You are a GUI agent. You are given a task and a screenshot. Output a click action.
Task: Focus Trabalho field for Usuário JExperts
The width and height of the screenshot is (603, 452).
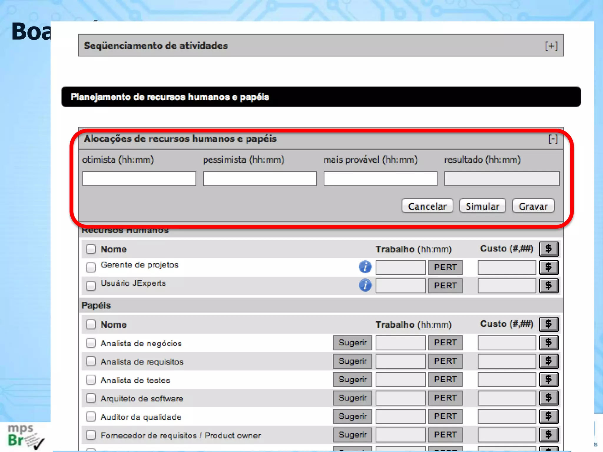coord(400,285)
